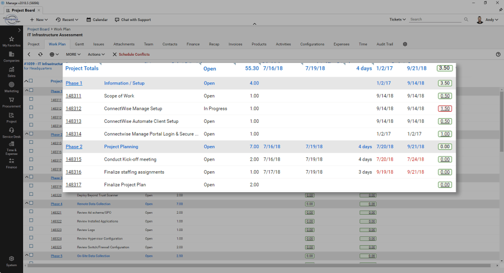
Task: Click the back arrow in the toolbar
Action: coord(29,54)
